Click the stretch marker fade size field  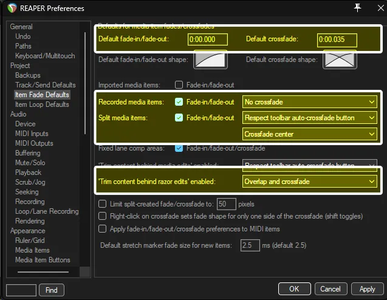(250, 245)
